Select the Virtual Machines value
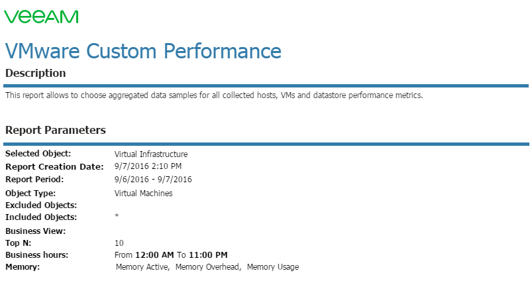This screenshot has width=532, height=281. (x=144, y=193)
